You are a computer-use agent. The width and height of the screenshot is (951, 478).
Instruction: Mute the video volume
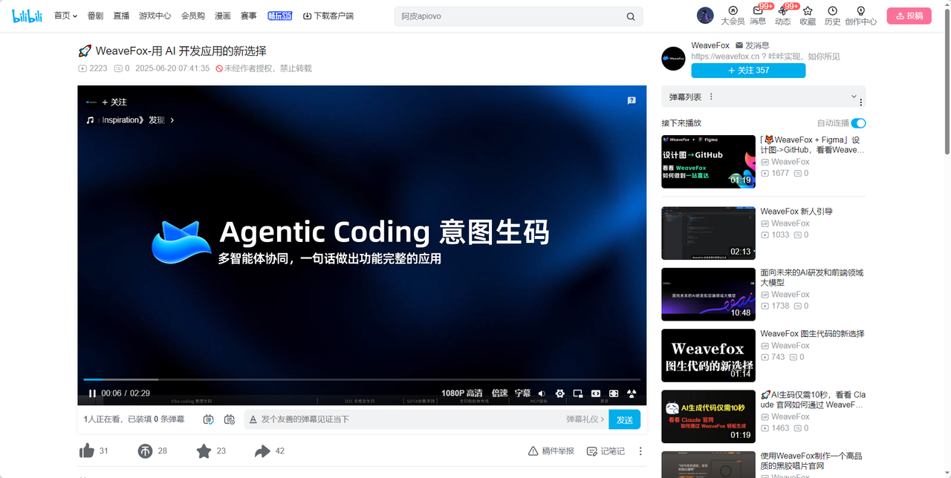point(542,393)
